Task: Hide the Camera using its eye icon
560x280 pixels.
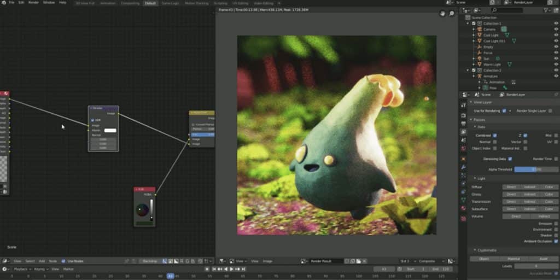Action: (x=556, y=29)
